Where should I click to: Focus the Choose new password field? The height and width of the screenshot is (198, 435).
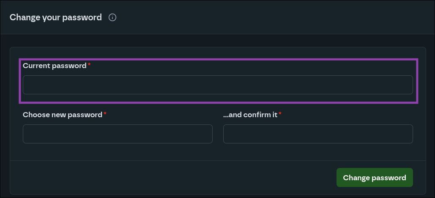point(118,134)
